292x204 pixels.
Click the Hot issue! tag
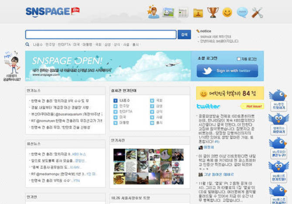tap(252, 107)
